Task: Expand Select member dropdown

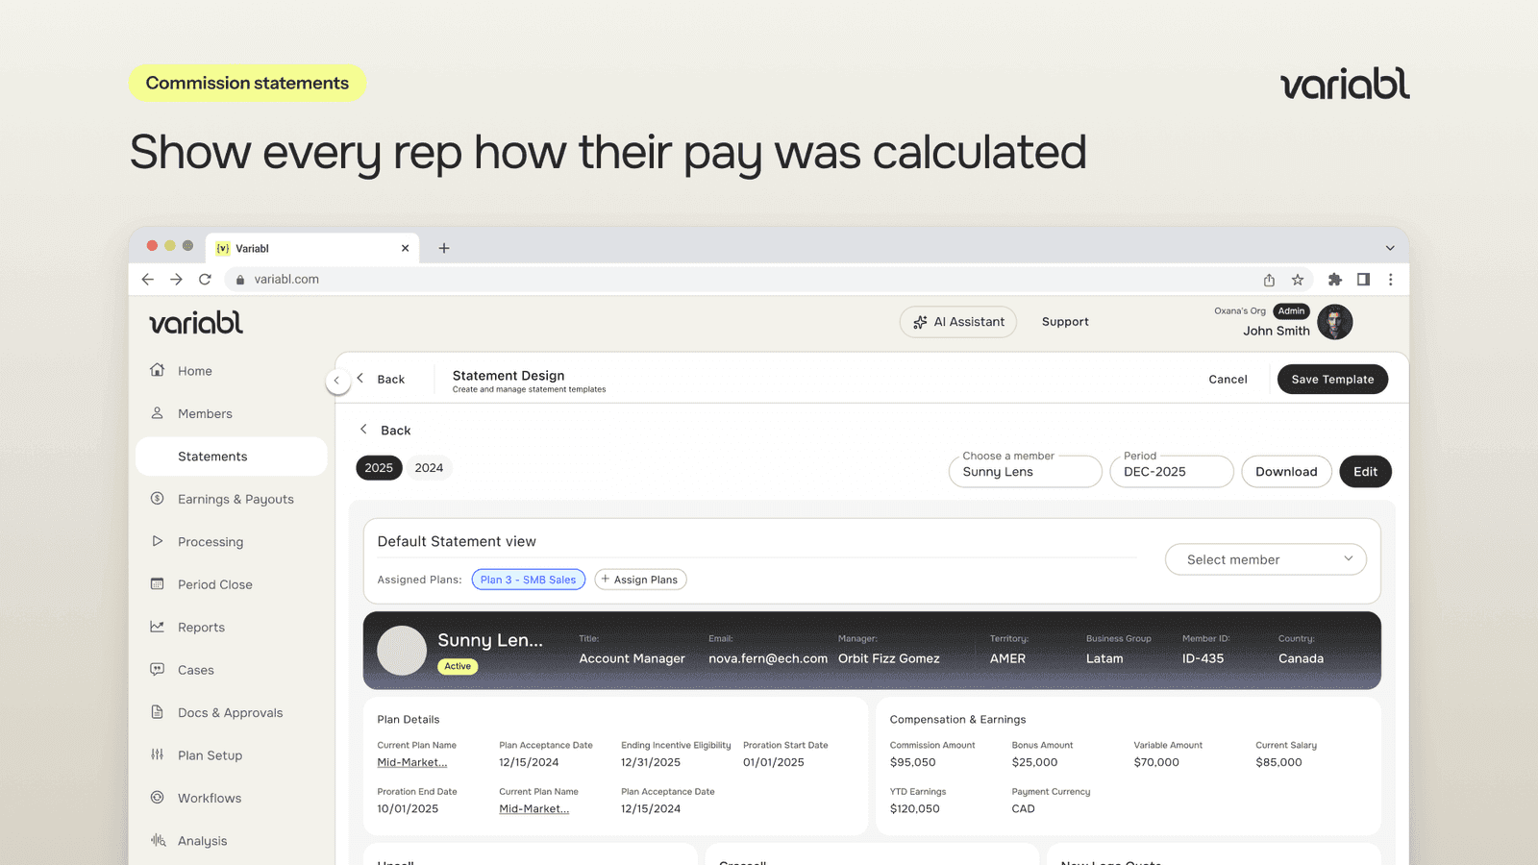Action: [x=1266, y=559]
